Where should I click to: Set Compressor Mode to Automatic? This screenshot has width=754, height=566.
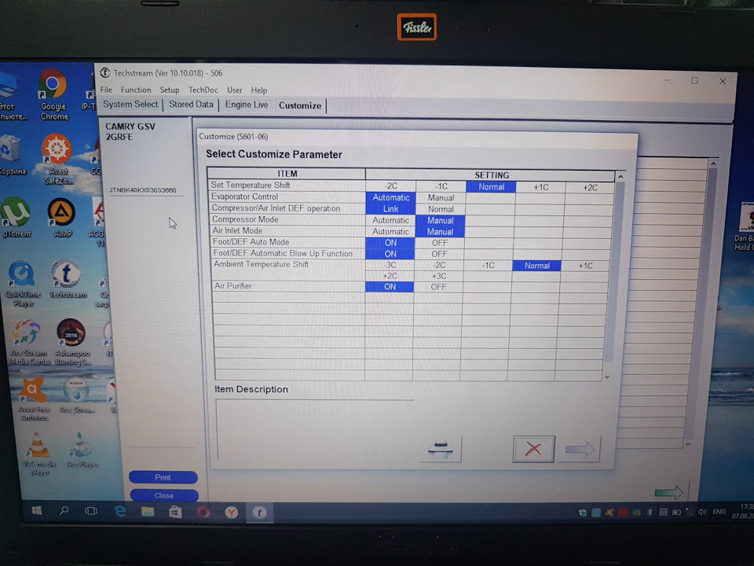click(x=390, y=220)
